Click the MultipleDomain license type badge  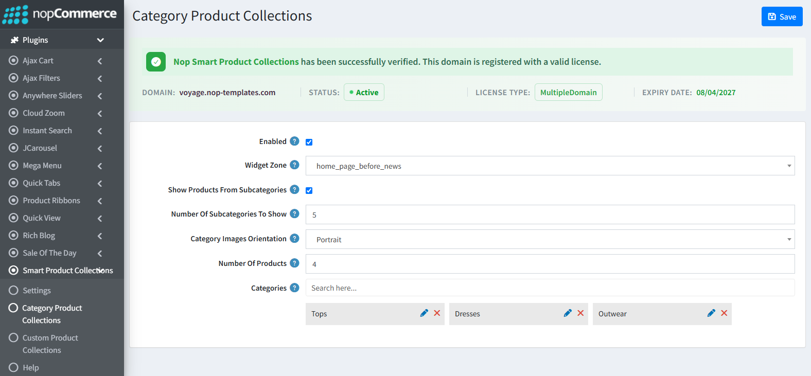point(569,92)
